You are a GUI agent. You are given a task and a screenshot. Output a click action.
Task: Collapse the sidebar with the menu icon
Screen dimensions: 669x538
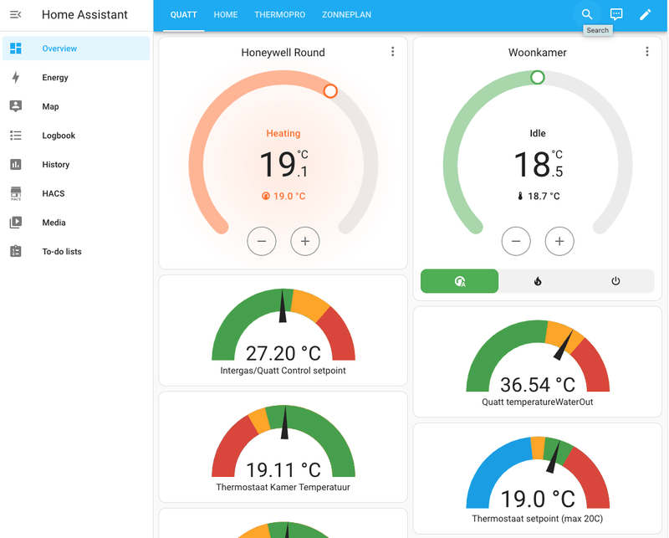coord(15,15)
